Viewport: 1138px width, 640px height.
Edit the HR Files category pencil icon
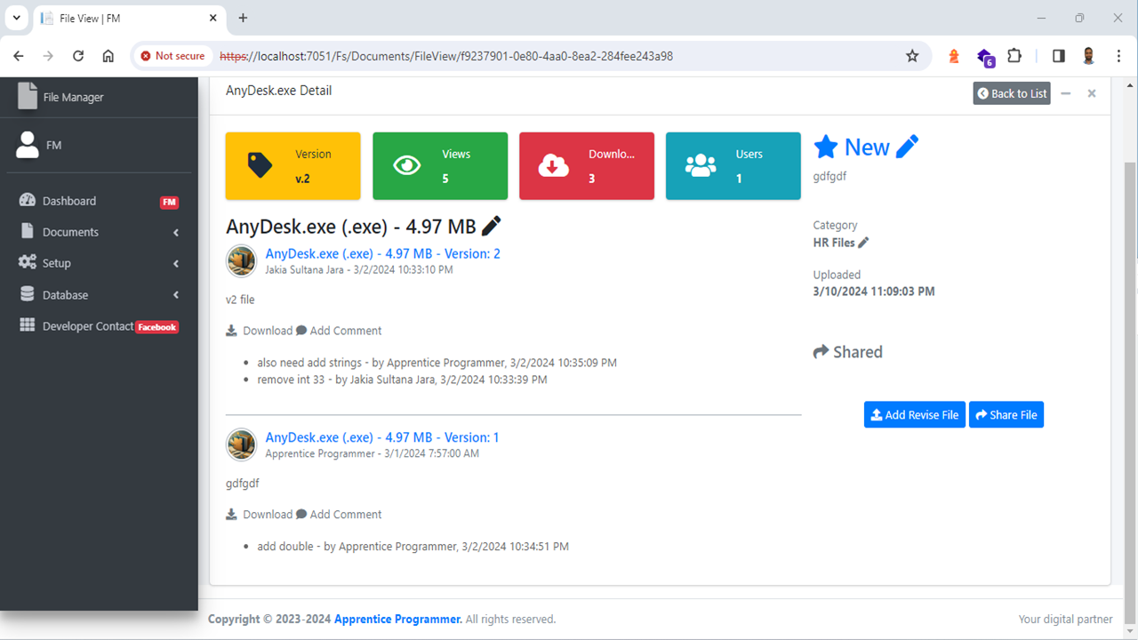coord(863,243)
